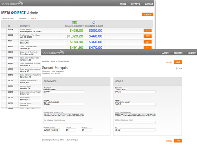The height and width of the screenshot is (145, 197).
Task: Click the MOBILE field containing b1
Action: click(87, 130)
